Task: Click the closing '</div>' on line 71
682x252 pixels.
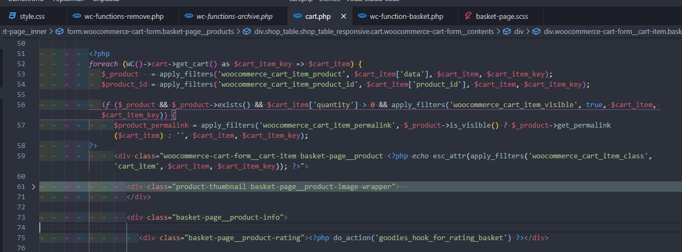Action: pyautogui.click(x=139, y=197)
